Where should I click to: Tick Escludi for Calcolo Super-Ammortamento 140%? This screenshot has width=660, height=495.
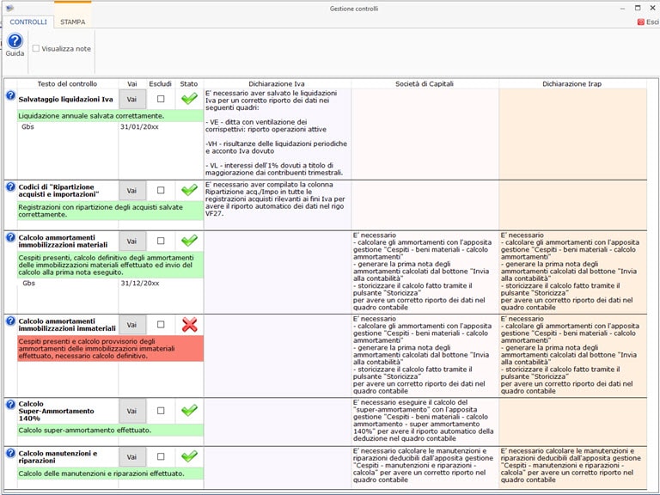click(161, 411)
